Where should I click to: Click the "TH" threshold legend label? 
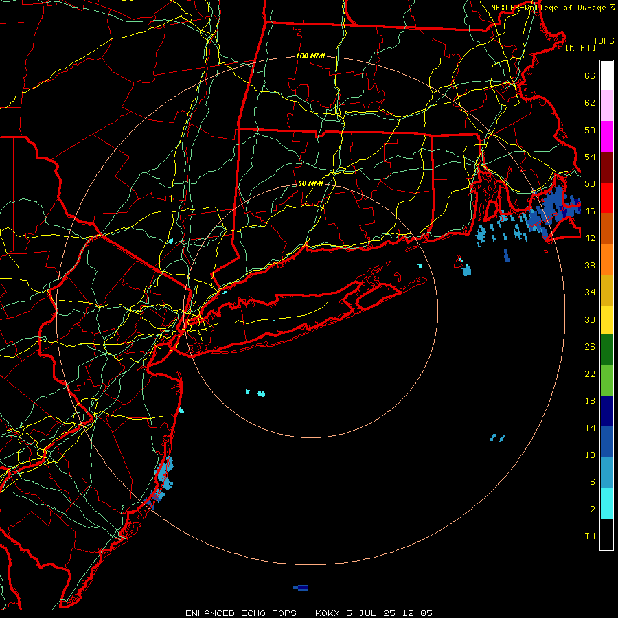click(x=590, y=536)
